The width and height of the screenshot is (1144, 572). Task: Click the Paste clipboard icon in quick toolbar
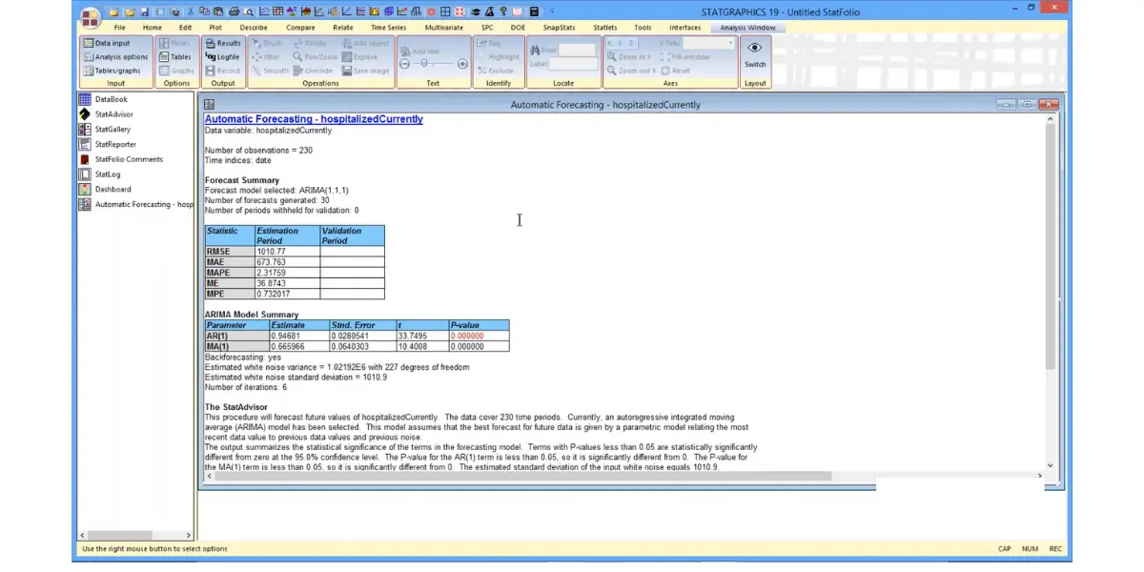click(218, 11)
